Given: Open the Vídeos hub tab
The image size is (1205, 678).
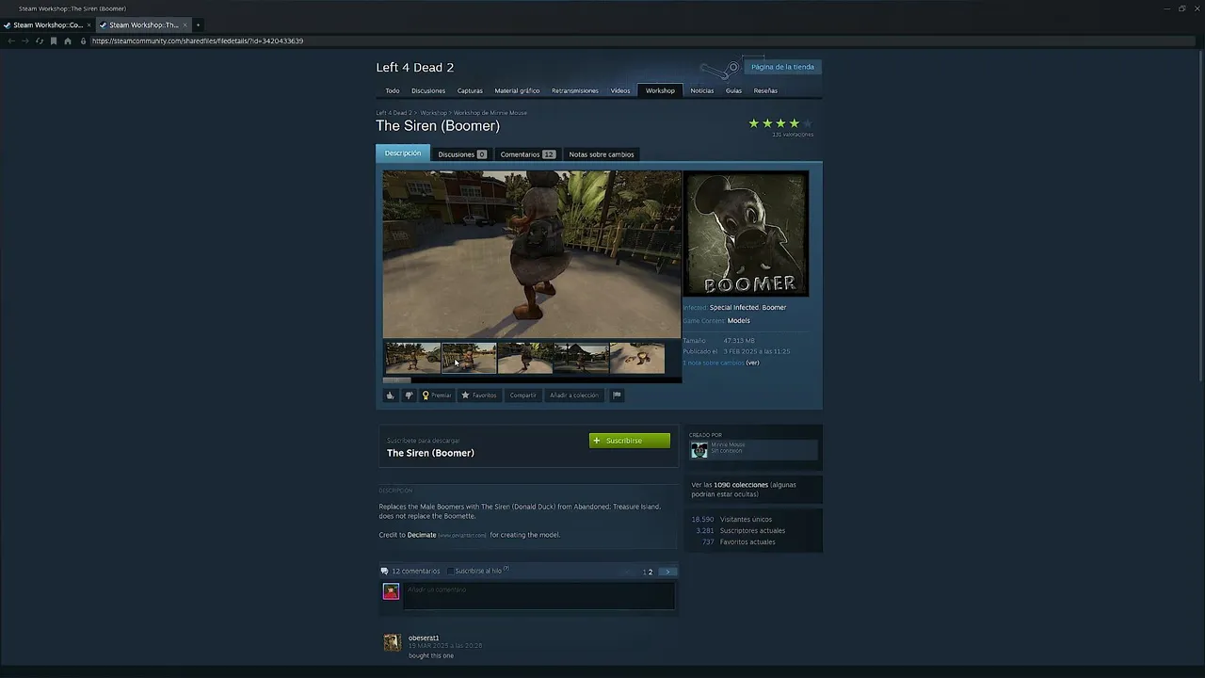Looking at the screenshot, I should point(620,90).
